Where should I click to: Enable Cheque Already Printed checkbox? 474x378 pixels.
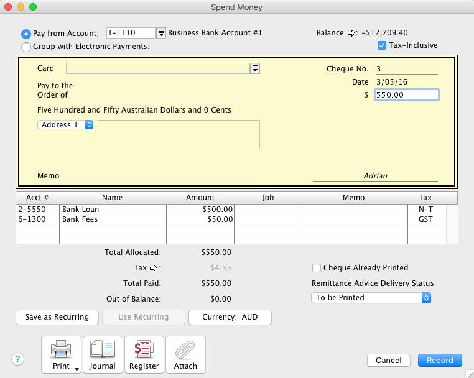[x=317, y=268]
